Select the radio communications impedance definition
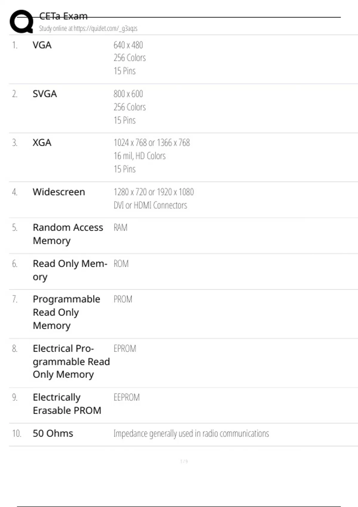 [x=191, y=433]
